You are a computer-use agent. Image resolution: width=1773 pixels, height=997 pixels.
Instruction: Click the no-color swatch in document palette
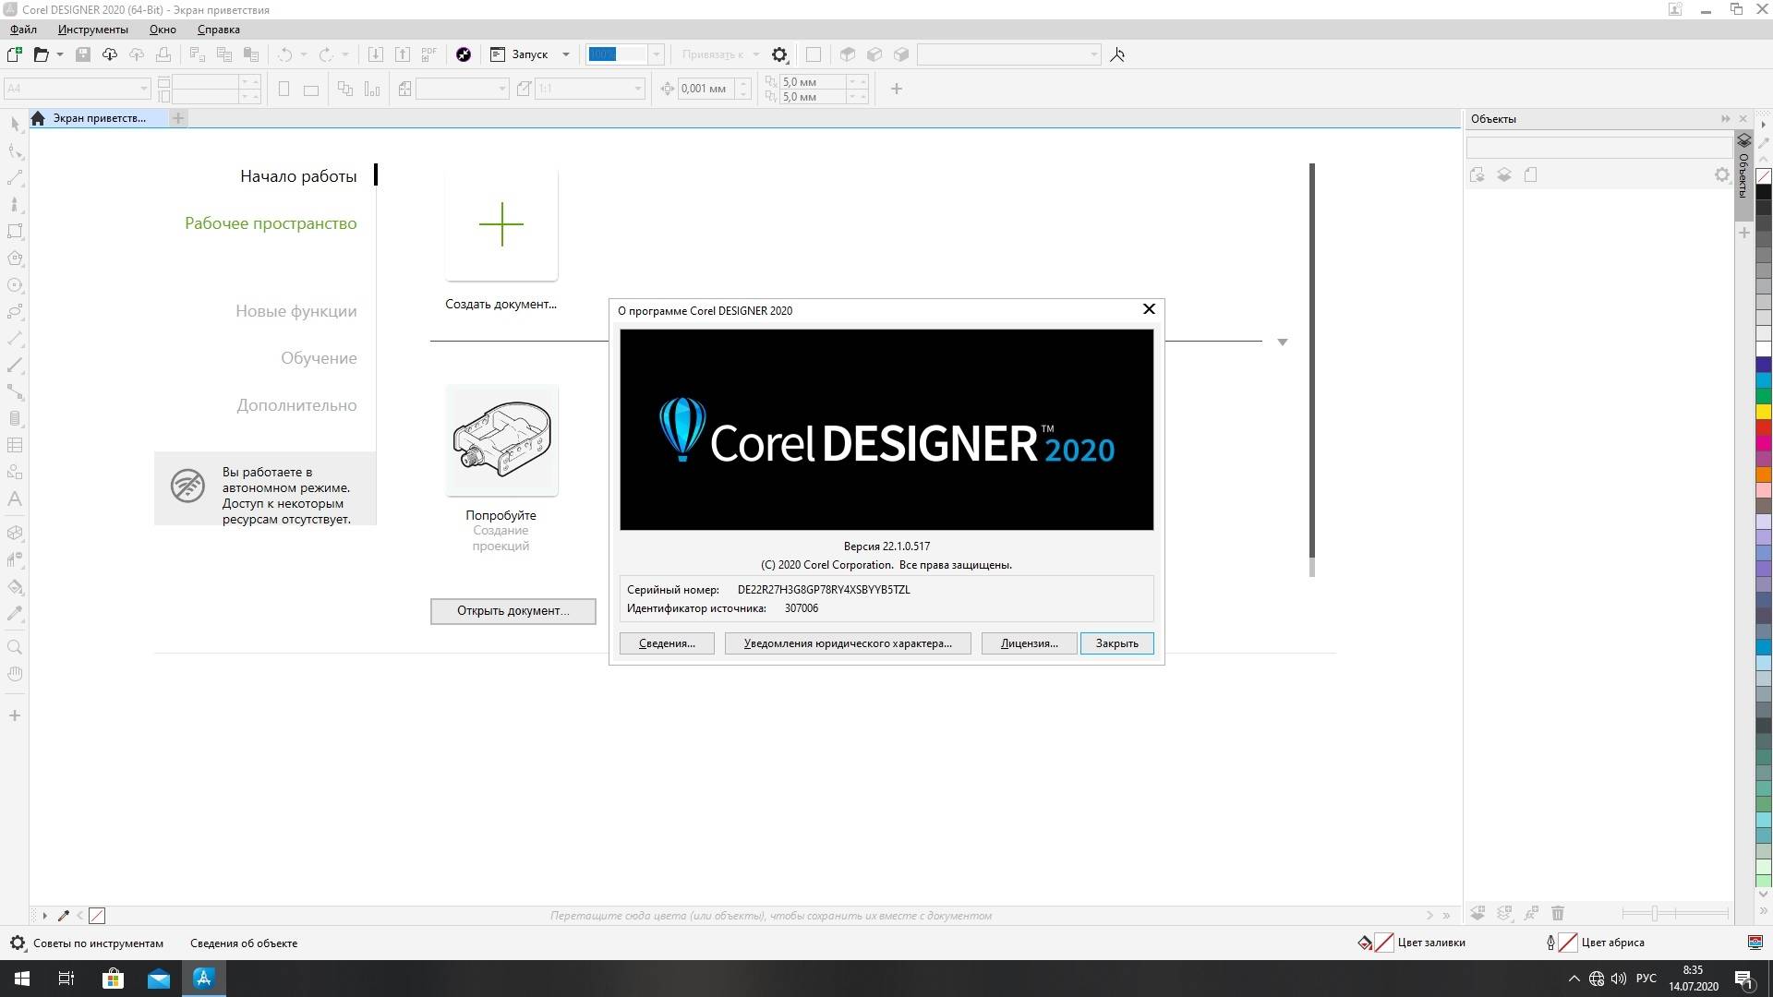(x=97, y=916)
